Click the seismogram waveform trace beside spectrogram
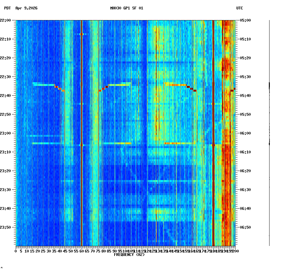Viewport: 283px width, 271px height. point(270,133)
